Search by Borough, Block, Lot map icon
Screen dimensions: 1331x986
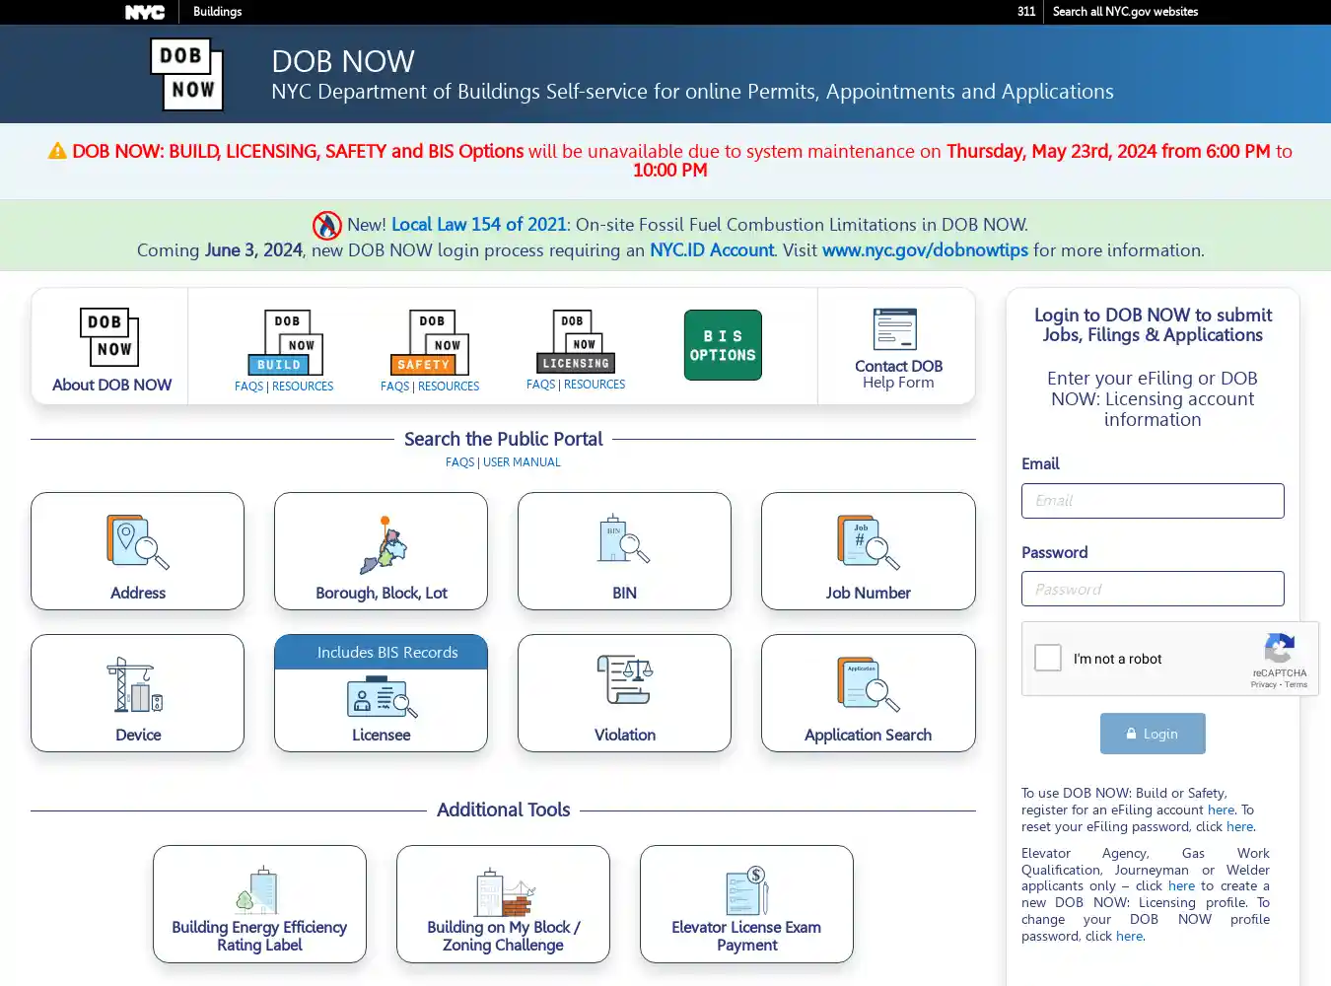click(x=384, y=544)
